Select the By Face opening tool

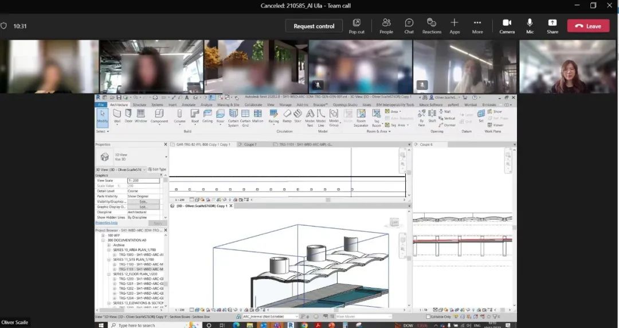[421, 118]
